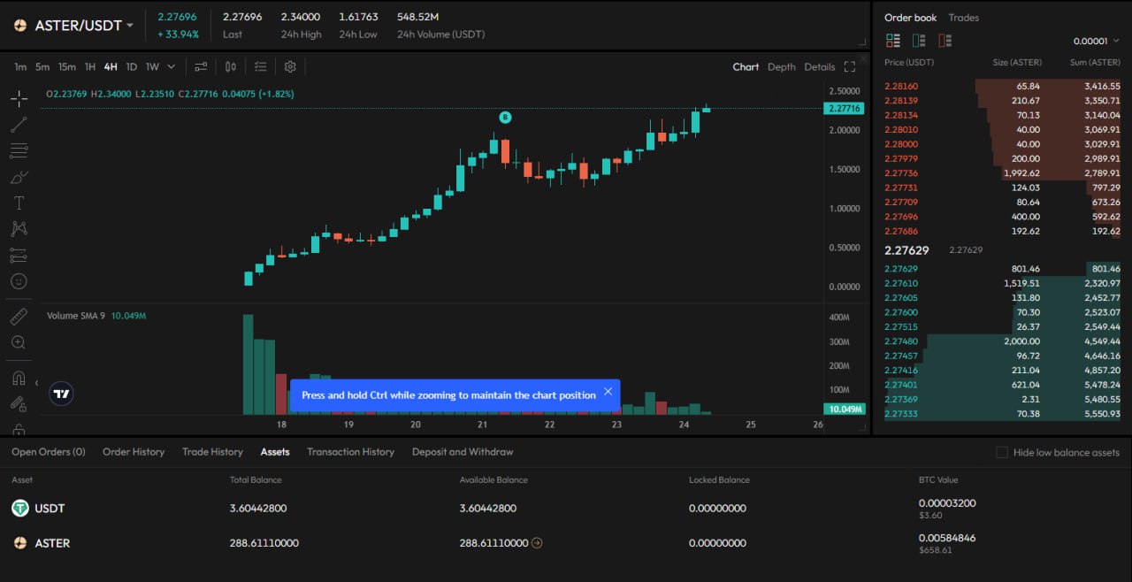Toggle stay in drawing mode
The height and width of the screenshot is (582, 1132).
tap(19, 403)
